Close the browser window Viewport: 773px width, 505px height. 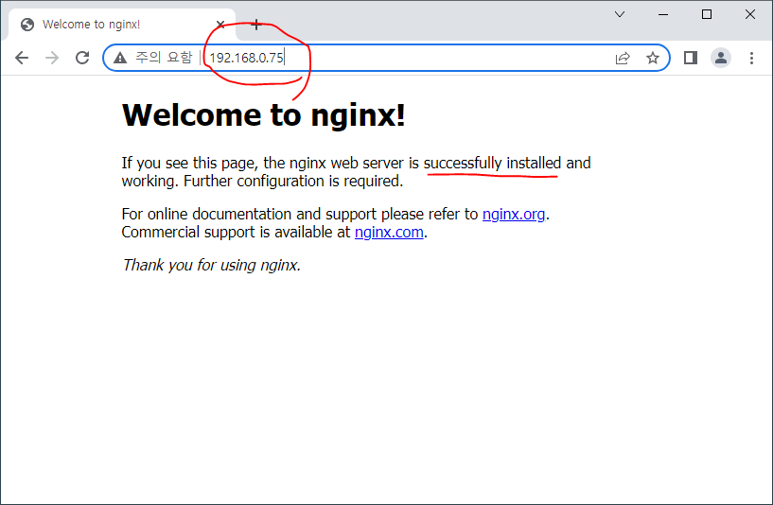click(x=750, y=14)
